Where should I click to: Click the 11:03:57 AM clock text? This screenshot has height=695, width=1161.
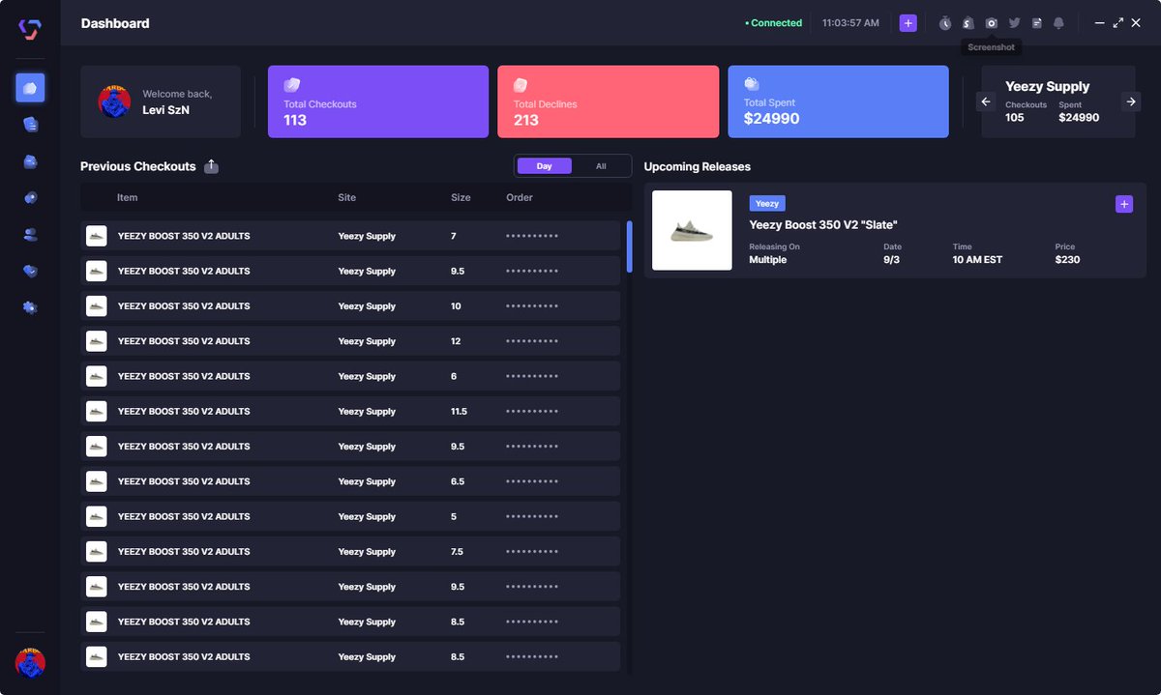[850, 23]
